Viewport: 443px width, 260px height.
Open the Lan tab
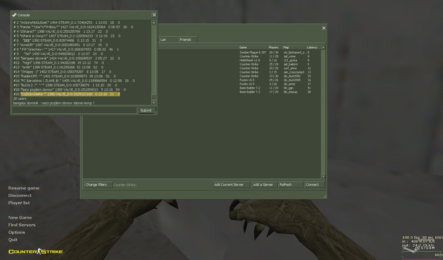pyautogui.click(x=169, y=39)
